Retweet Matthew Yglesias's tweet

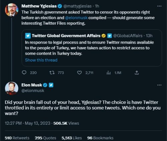pyautogui.click(x=52, y=73)
